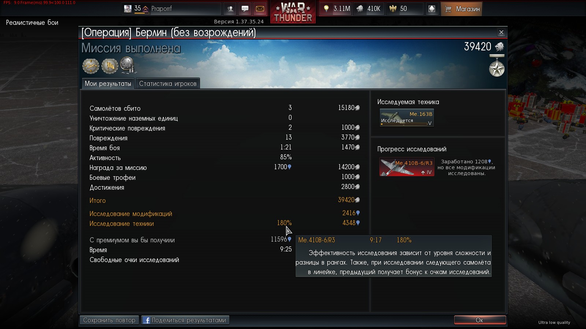Open the Me.410B-6/R3 progress card
This screenshot has width=586, height=329.
click(407, 167)
